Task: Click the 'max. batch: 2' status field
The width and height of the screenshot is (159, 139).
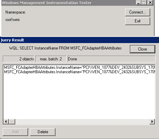Action: coord(51,59)
